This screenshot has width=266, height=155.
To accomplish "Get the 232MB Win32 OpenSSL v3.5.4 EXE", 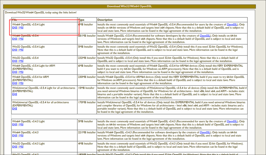I will pos(15,61).
